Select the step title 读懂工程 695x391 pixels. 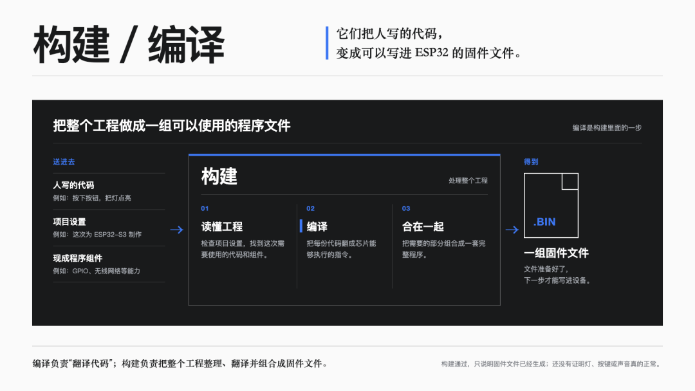coord(221,227)
